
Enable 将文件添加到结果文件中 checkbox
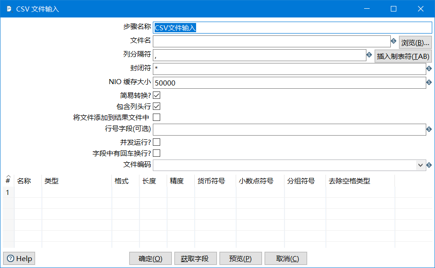coord(157,118)
